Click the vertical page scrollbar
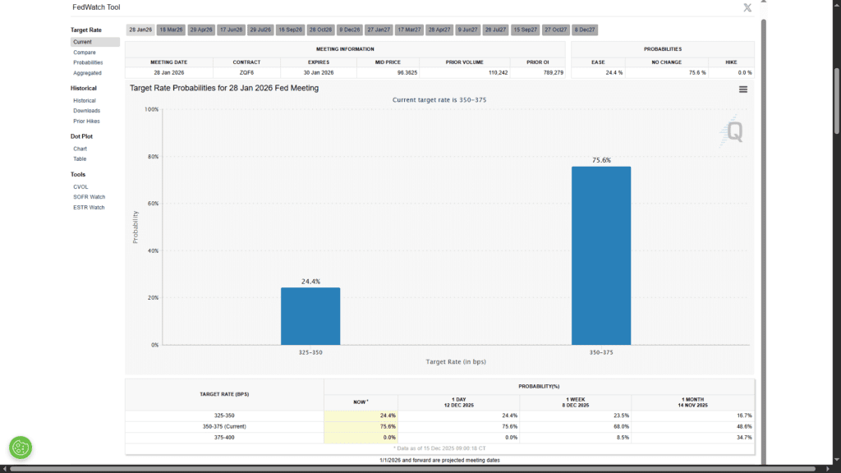841x473 pixels. point(836,99)
